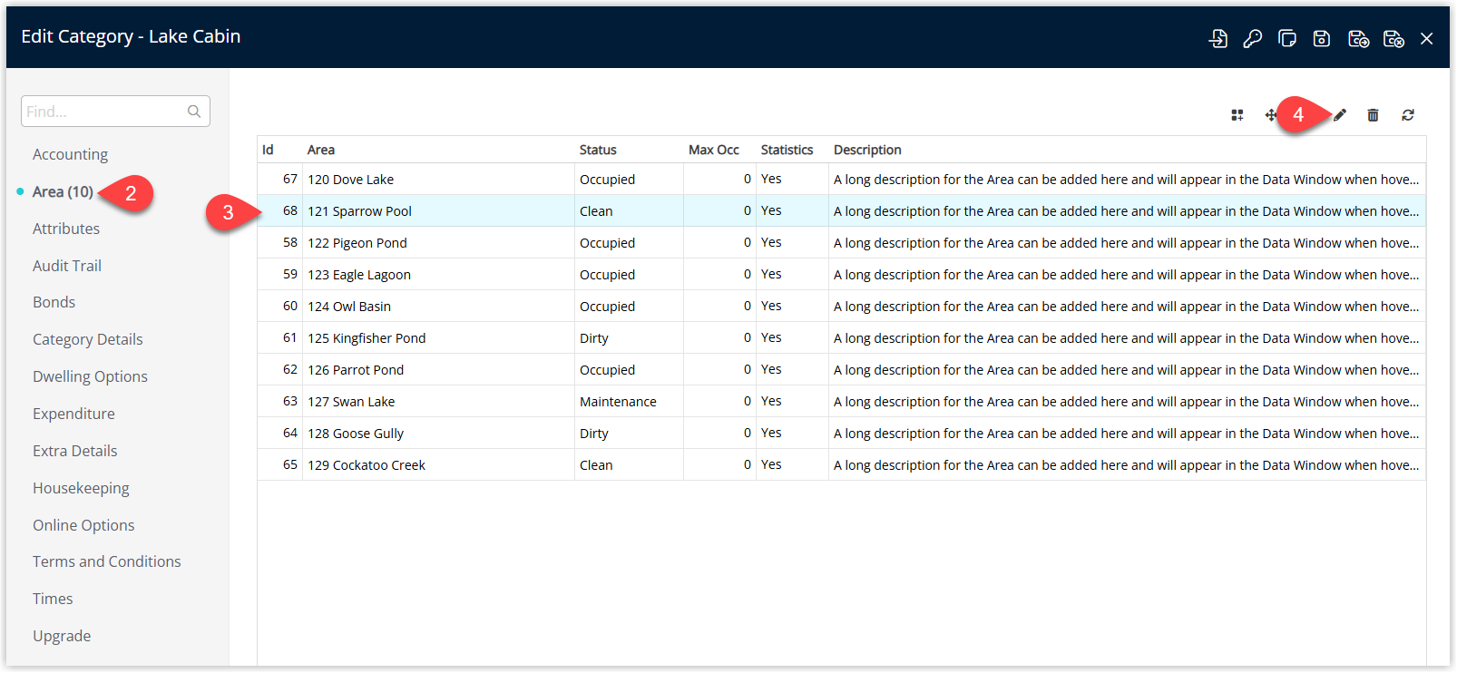Click the import document icon in header
Viewport: 1457px width, 673px height.
coord(1217,38)
